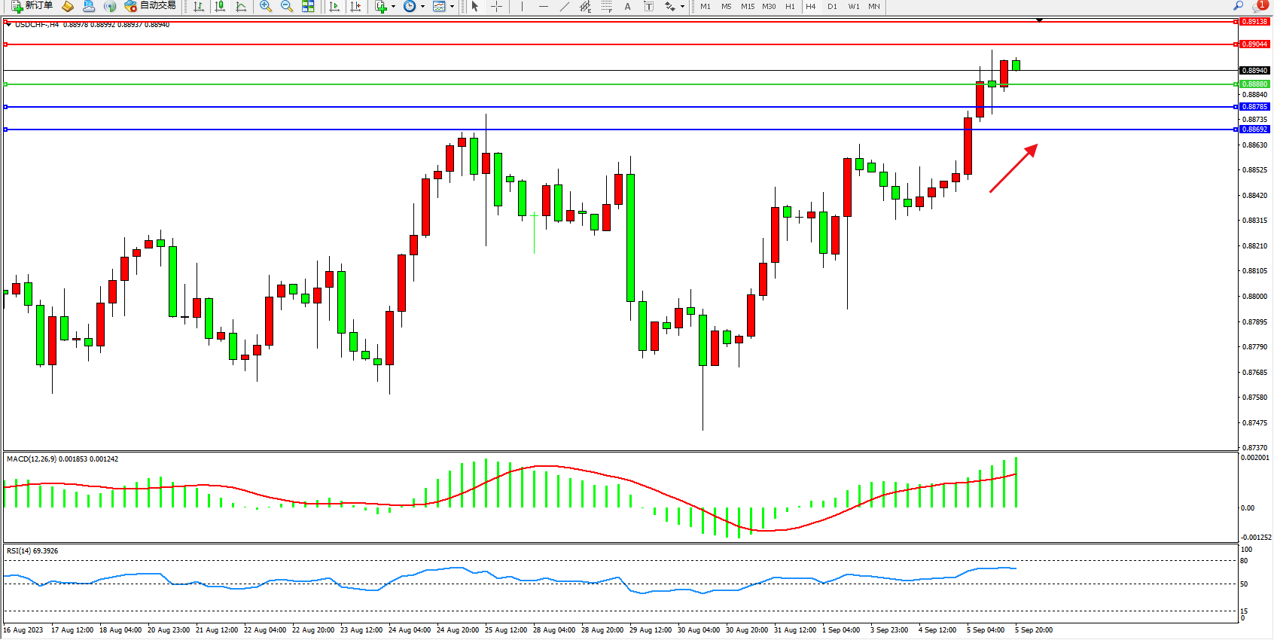1274x640 pixels.
Task: Open the indicators list dropdown
Action: (x=393, y=7)
